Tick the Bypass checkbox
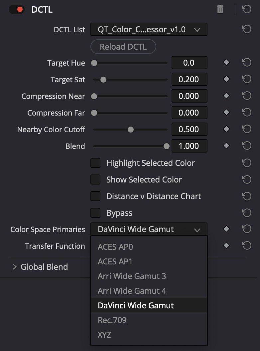Viewport: 260px width, 351px height. point(95,213)
